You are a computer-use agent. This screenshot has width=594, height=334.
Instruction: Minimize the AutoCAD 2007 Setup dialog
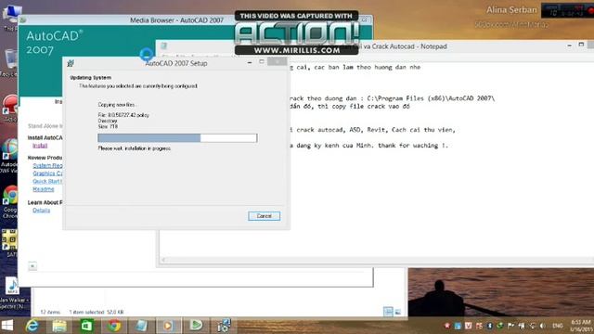click(250, 62)
